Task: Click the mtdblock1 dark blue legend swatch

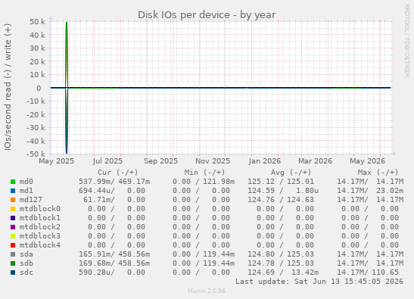Action: point(13,218)
